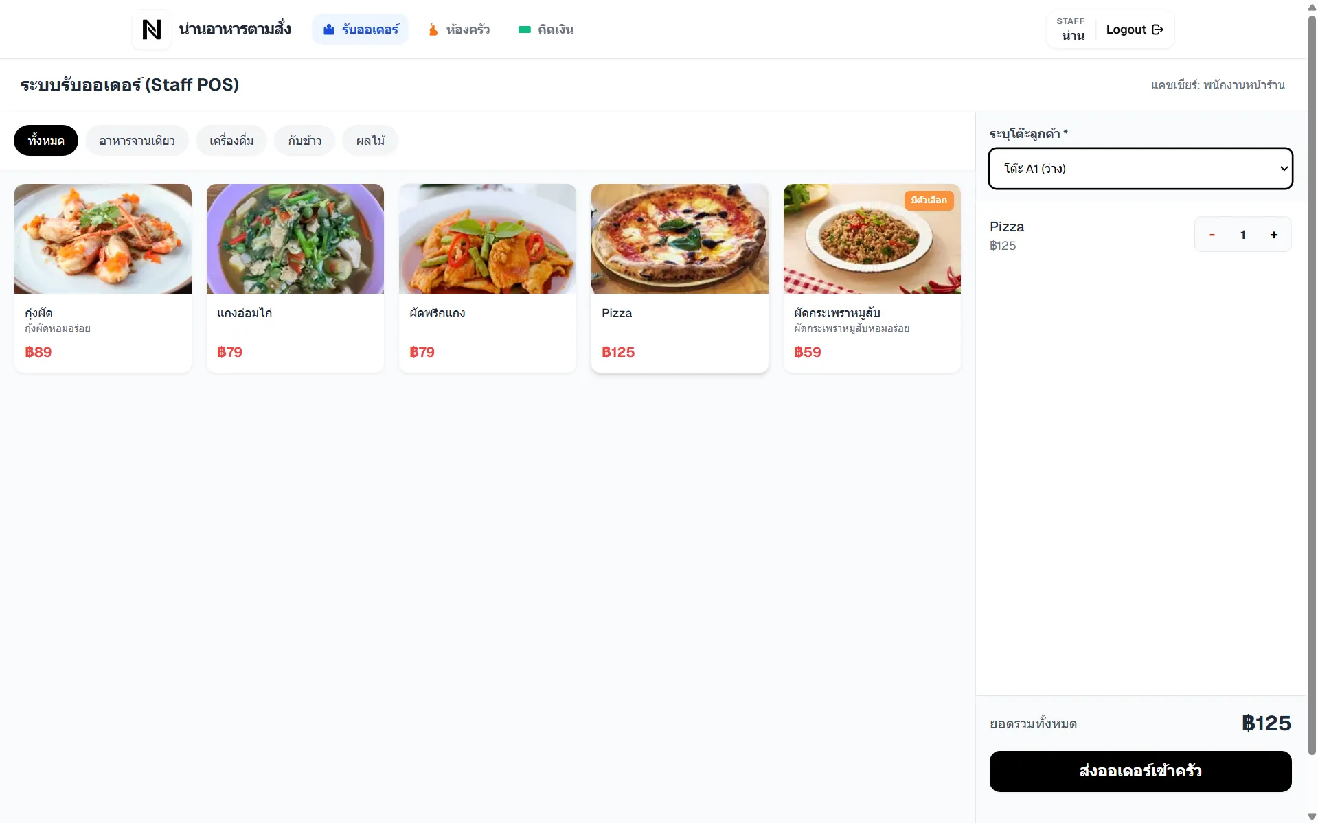Click the มีตัวเลือก badge on ผัดกระเพราหมูสับ
Screen dimensions: 1318x823
[x=929, y=200]
